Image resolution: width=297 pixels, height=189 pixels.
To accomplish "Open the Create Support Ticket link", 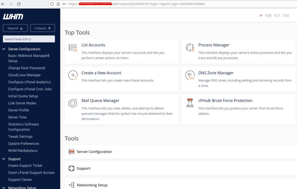I will click(x=25, y=166).
